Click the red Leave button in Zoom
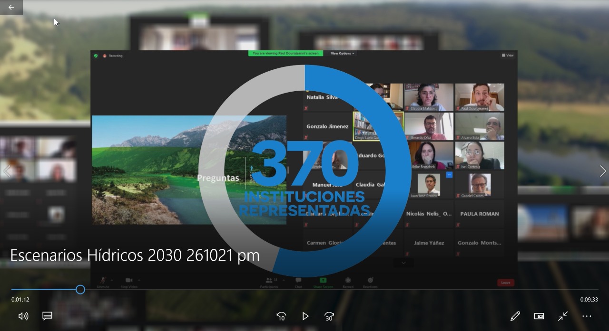 [x=505, y=283]
